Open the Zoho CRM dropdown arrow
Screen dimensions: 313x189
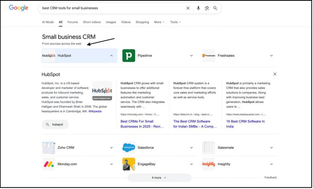(112, 148)
